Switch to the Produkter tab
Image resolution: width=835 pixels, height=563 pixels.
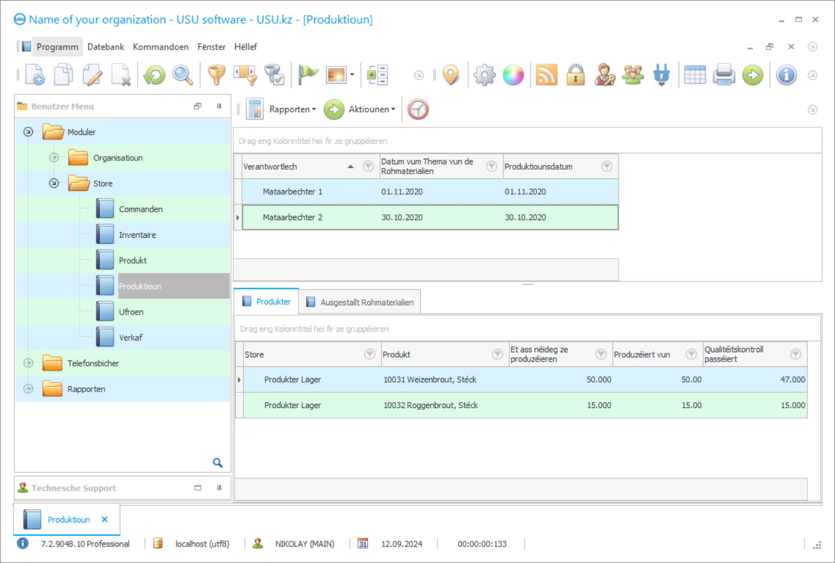[x=266, y=301]
